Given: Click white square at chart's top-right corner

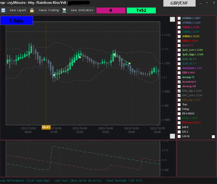Looking at the screenshot, I should pyautogui.click(x=172, y=19).
